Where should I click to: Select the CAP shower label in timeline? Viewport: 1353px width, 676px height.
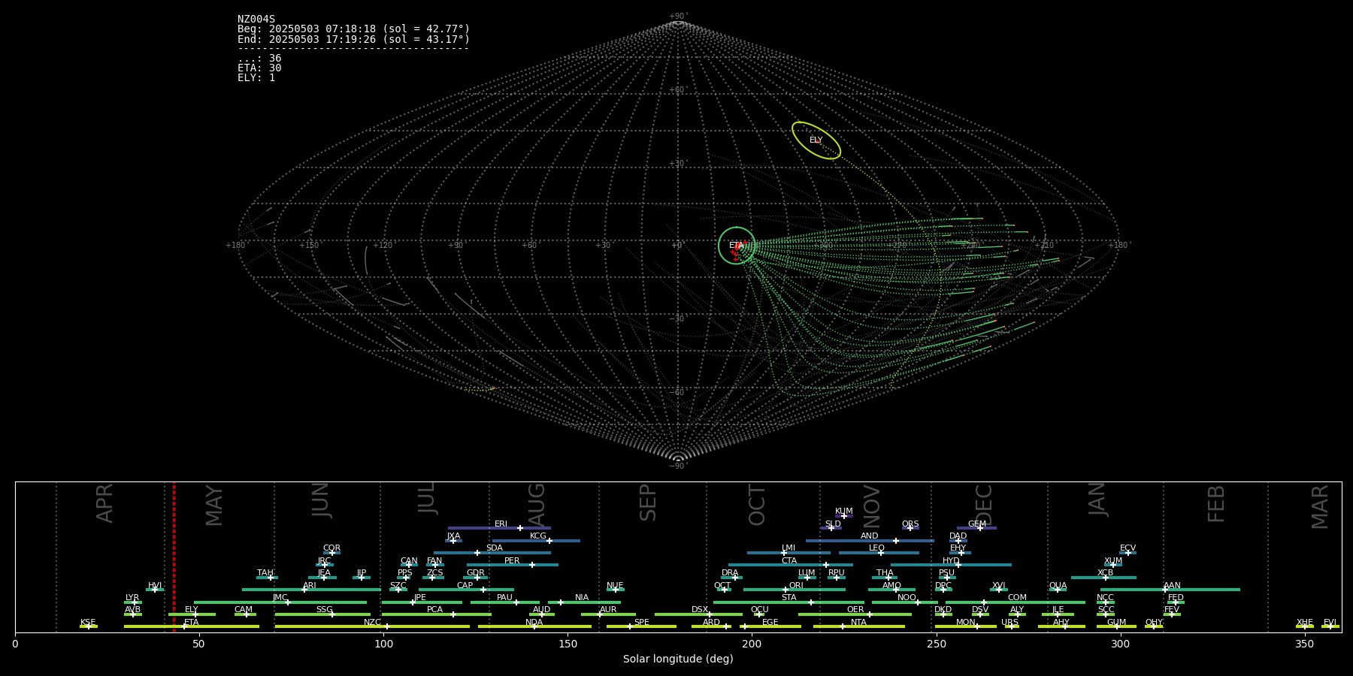click(465, 586)
